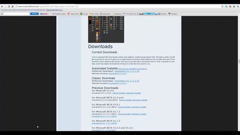Open Manual Installer link for BETA V1.8.1
240x135 pixels.
click(124, 107)
